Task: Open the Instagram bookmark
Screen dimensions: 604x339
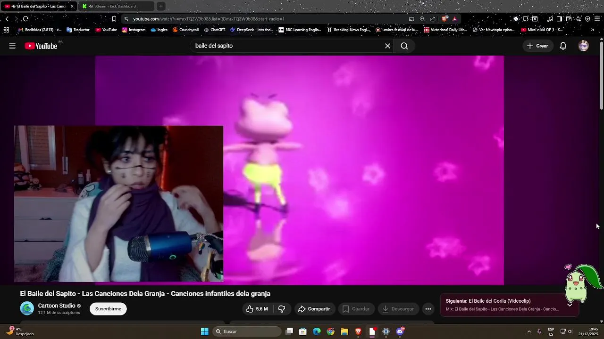Action: (x=134, y=30)
